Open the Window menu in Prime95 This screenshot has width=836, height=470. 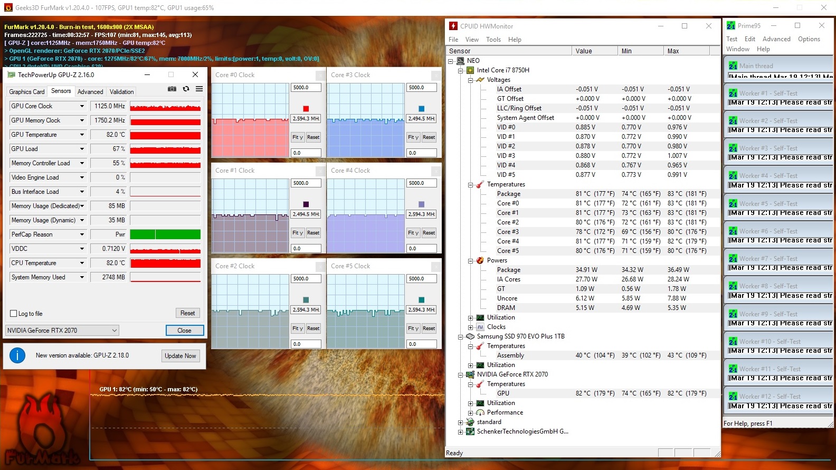tap(737, 49)
